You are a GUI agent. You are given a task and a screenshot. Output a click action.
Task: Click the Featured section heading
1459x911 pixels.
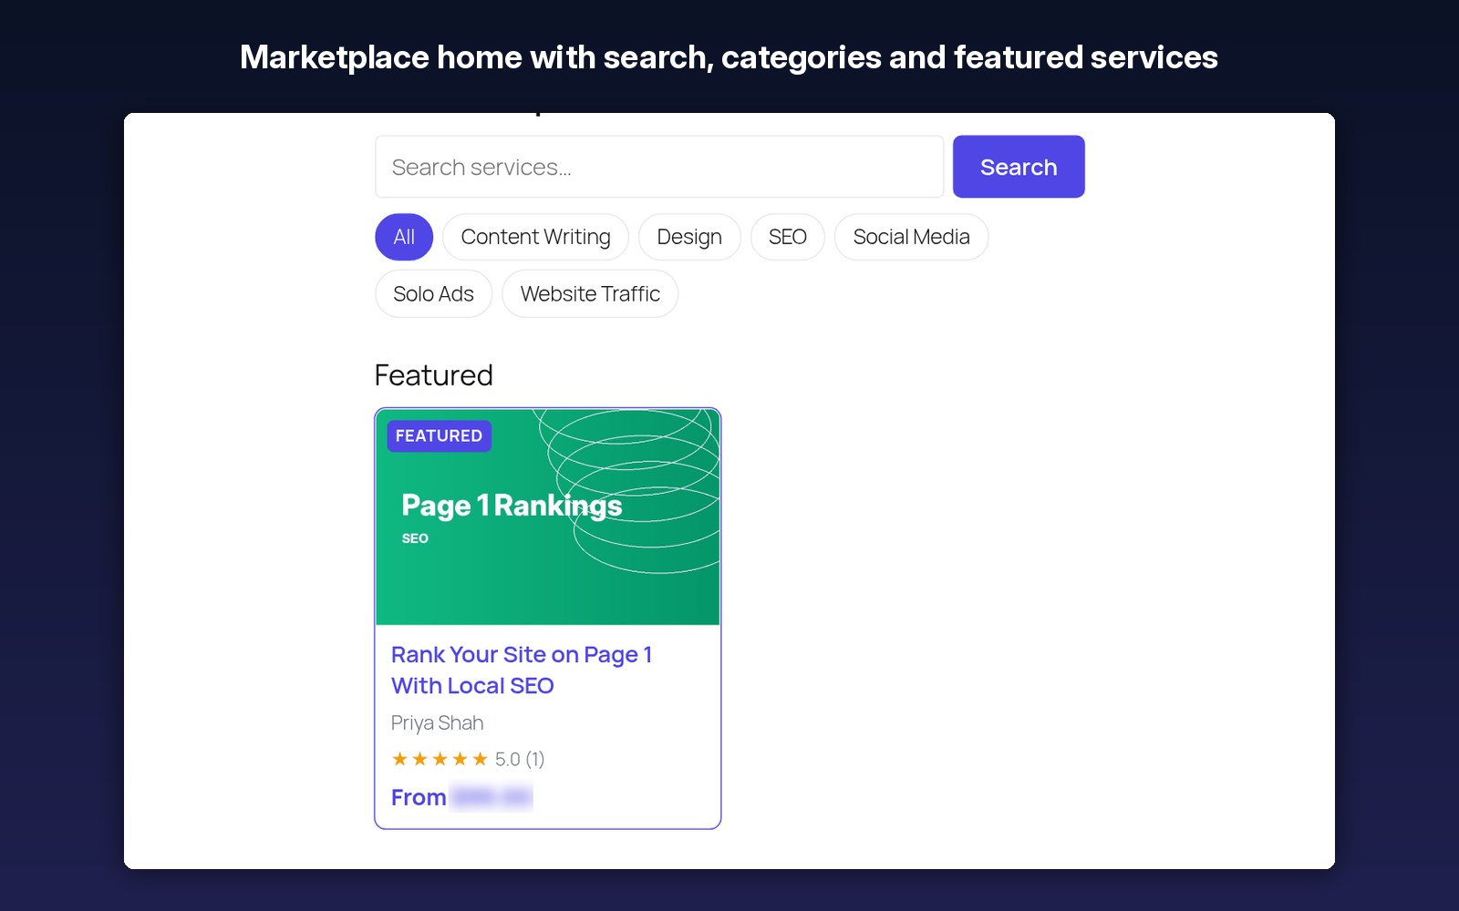click(434, 375)
